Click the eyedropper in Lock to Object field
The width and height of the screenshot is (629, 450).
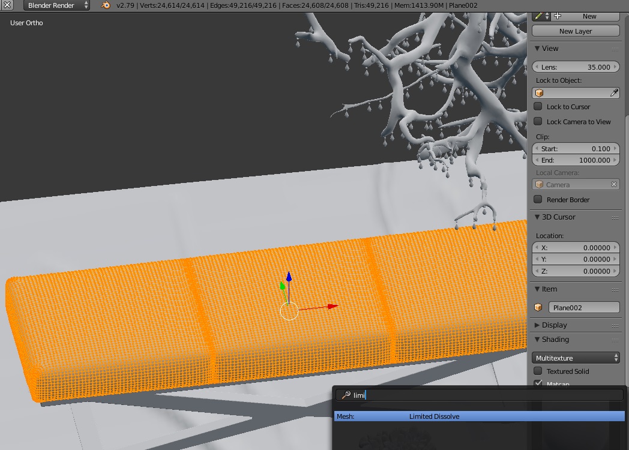point(613,92)
